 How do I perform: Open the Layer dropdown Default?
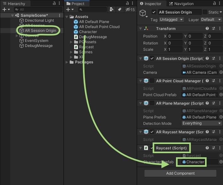click(x=211, y=20)
